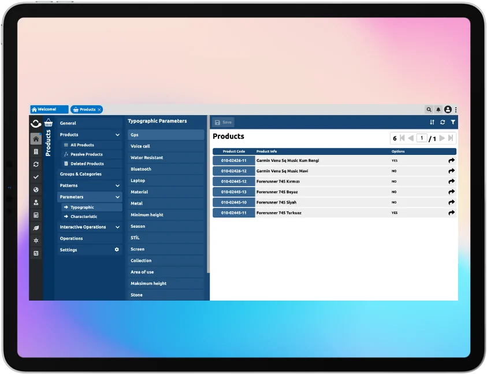Open the notifications bell
Viewport: 487px width, 374px height.
tap(438, 109)
